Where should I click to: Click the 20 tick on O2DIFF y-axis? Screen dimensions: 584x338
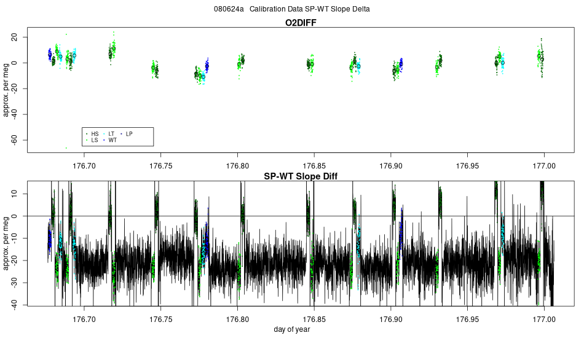point(14,37)
